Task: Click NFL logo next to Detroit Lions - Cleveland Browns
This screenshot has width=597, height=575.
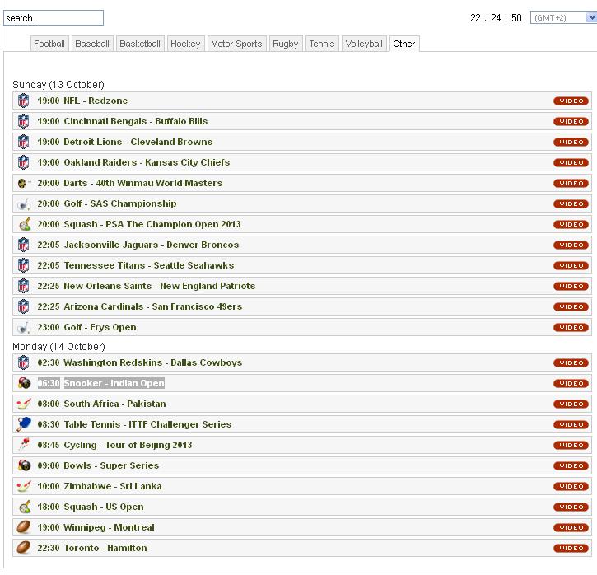Action: 24,142
